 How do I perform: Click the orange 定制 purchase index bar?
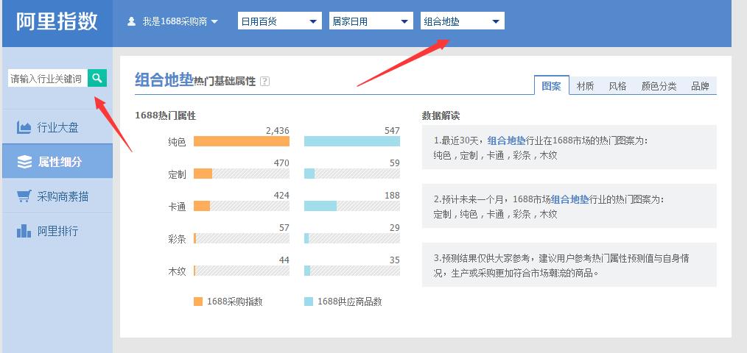coord(203,174)
